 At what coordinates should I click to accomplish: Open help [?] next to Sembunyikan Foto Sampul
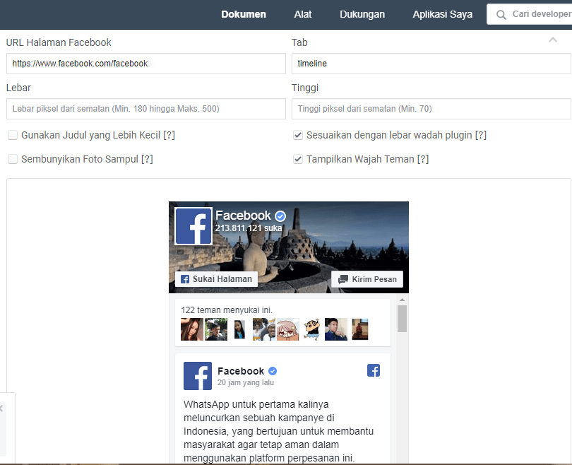pos(147,159)
